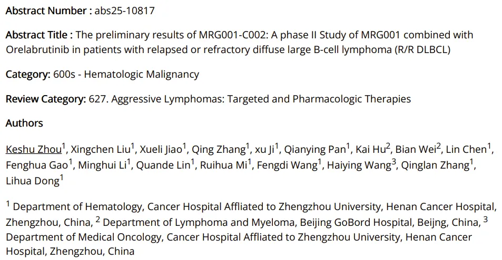Image resolution: width=502 pixels, height=260 pixels.
Task: Click the underlined author name Keshu Zhou
Action: coord(34,150)
